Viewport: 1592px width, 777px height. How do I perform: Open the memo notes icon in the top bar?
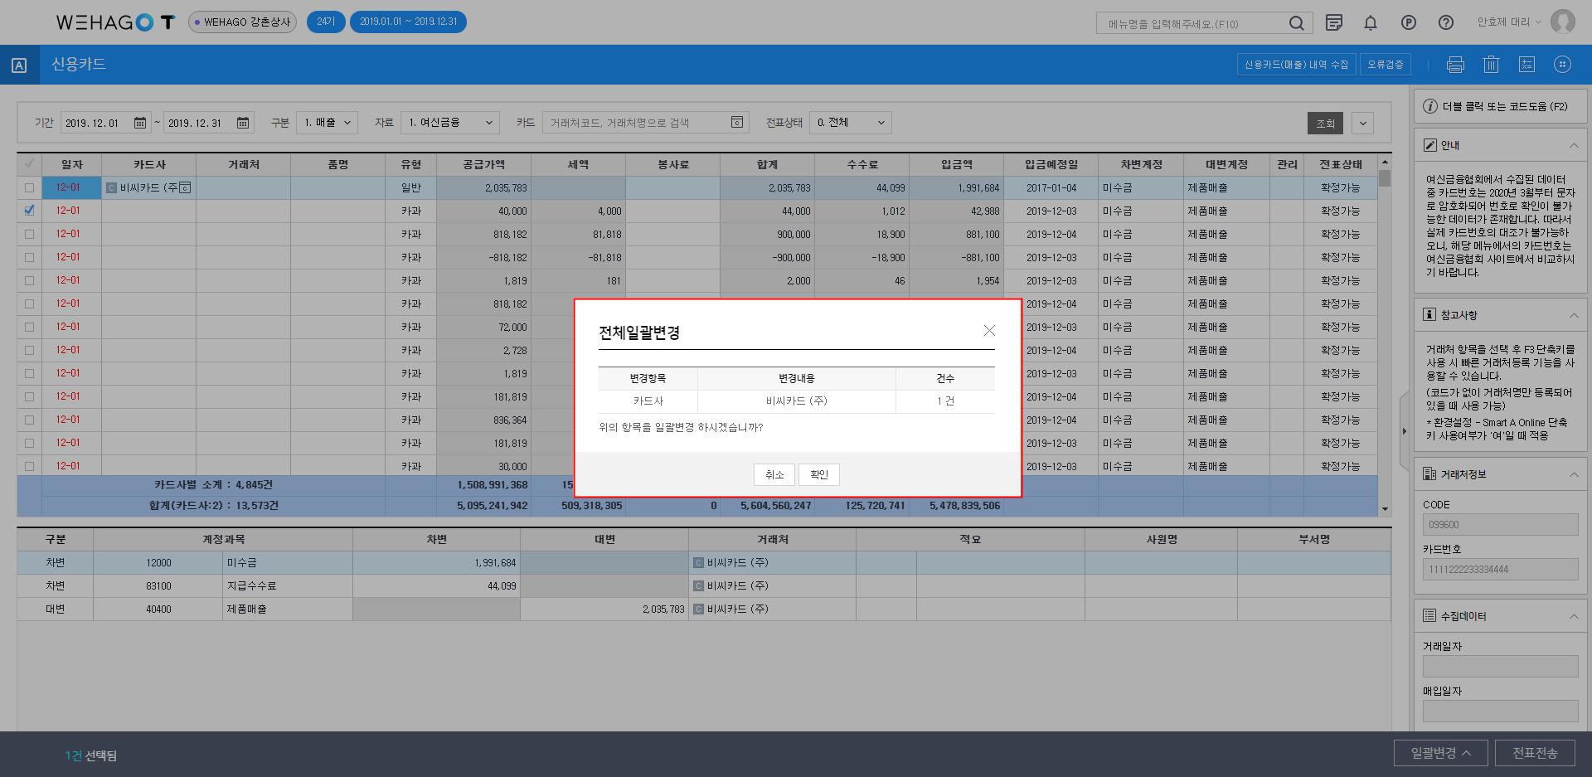1333,23
